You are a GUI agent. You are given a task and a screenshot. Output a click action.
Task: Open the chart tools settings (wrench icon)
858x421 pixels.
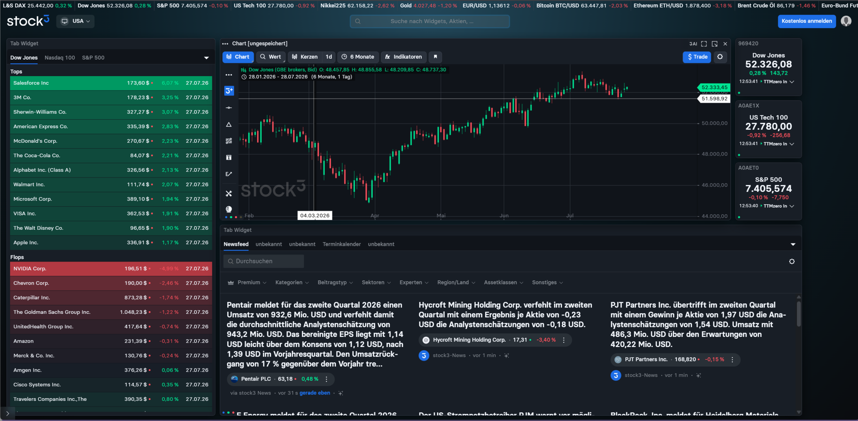click(229, 194)
